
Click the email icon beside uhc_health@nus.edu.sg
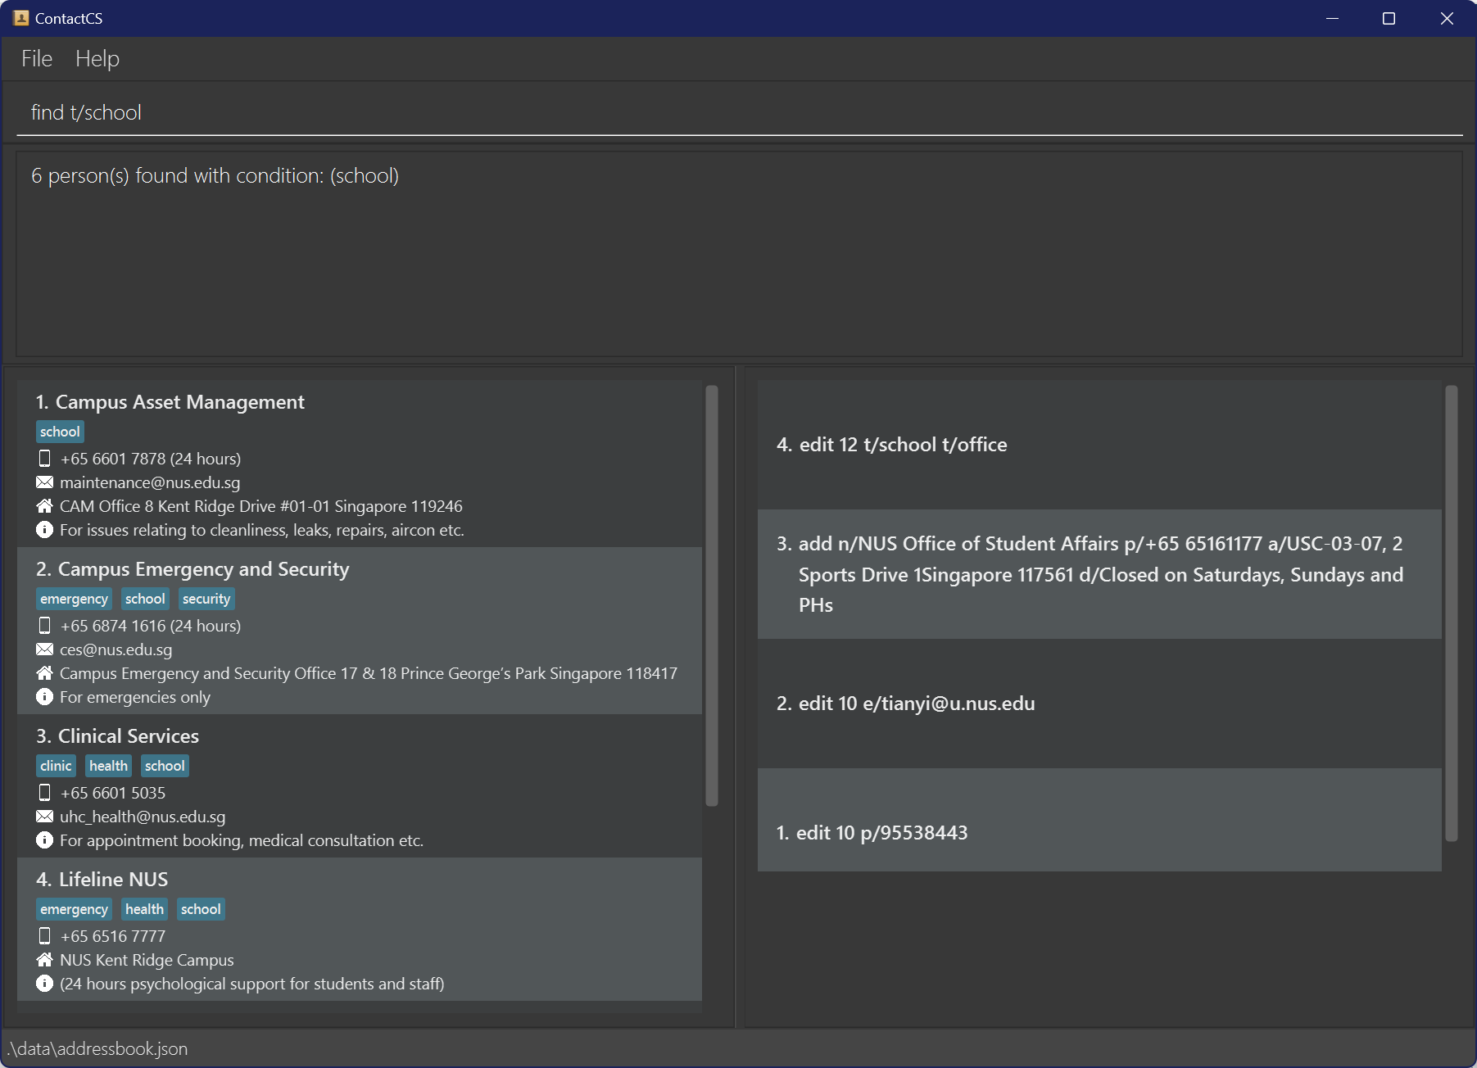click(x=45, y=817)
